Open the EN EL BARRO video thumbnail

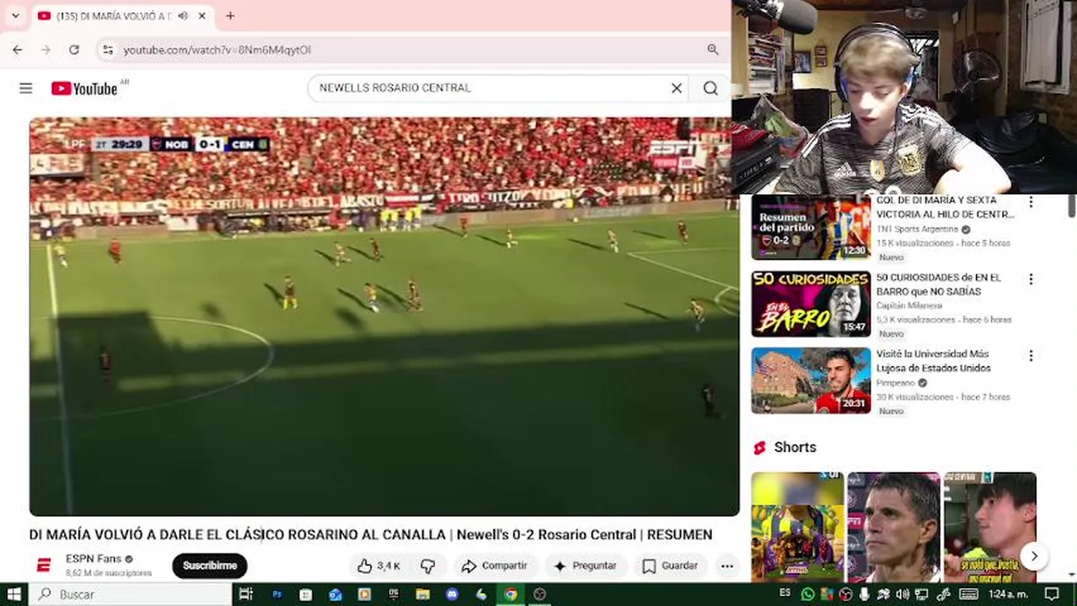coord(811,304)
